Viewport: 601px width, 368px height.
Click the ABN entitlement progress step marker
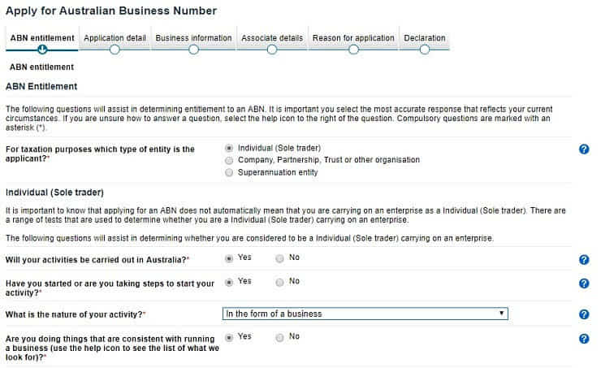click(41, 50)
